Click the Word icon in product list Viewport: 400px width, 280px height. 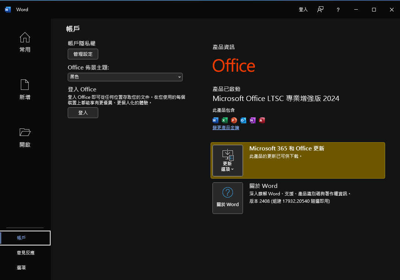click(x=215, y=120)
